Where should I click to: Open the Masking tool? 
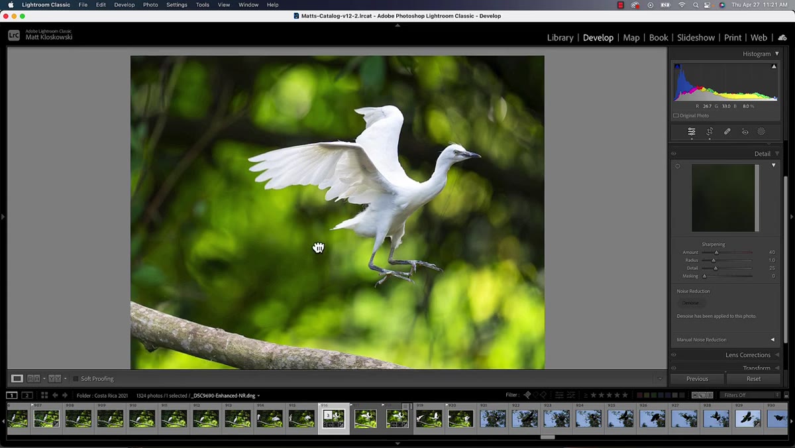click(x=761, y=132)
